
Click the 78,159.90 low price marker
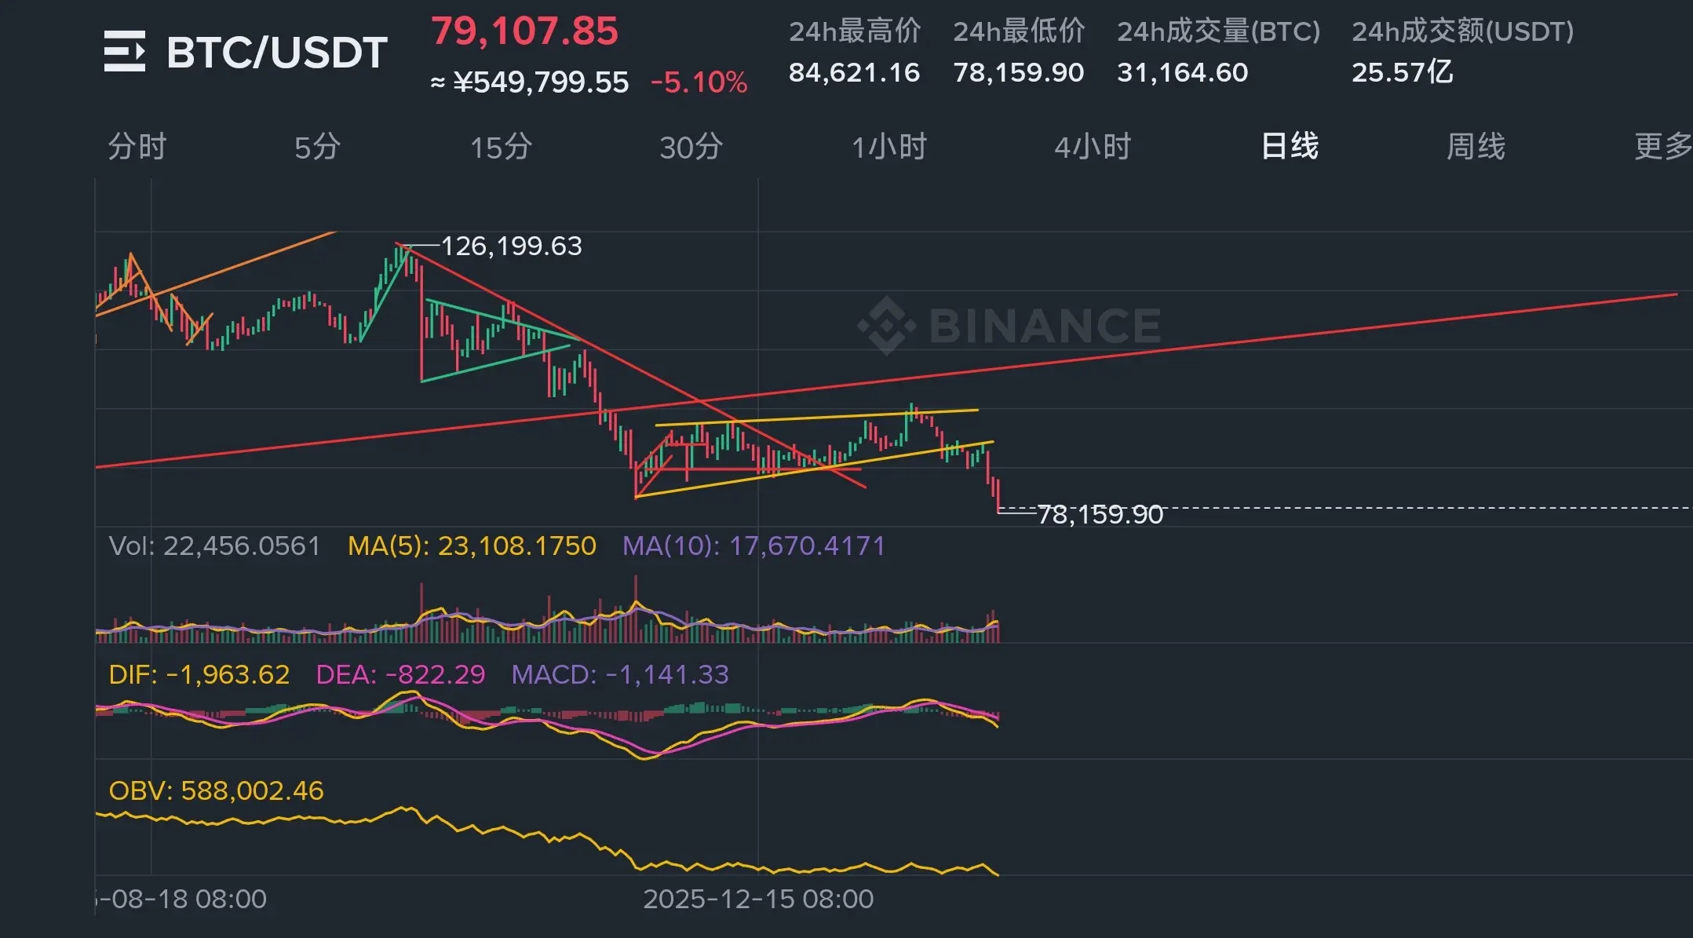pyautogui.click(x=1100, y=514)
